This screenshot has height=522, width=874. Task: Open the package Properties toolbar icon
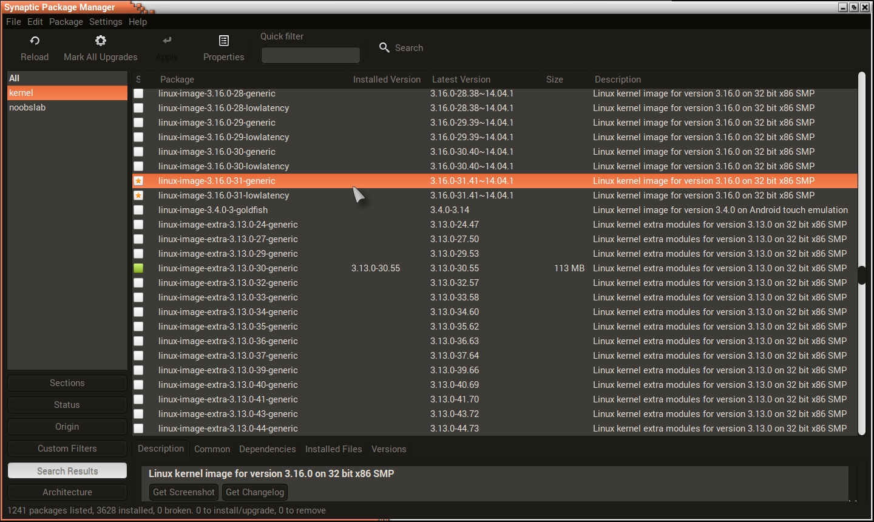tap(224, 41)
